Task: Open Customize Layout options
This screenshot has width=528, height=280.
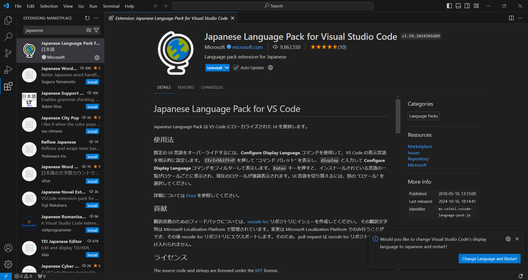Action: pyautogui.click(x=476, y=6)
